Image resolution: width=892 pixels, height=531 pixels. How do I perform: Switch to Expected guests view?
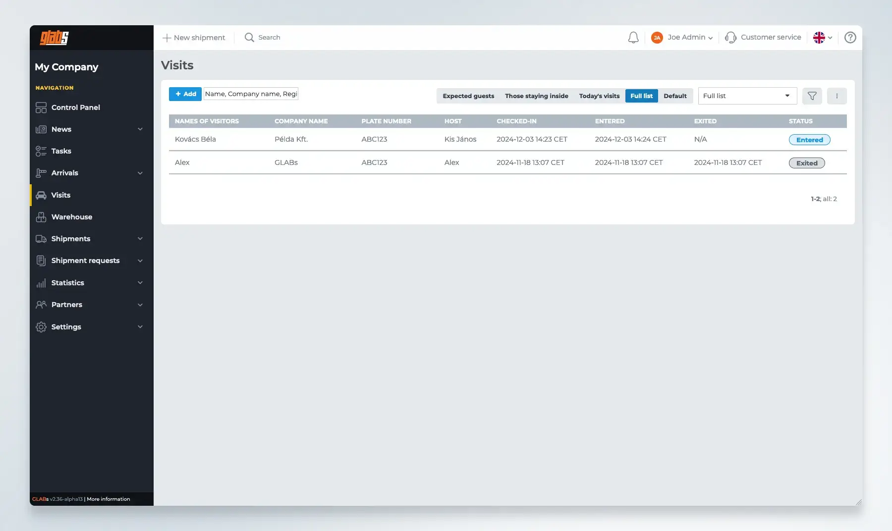468,96
